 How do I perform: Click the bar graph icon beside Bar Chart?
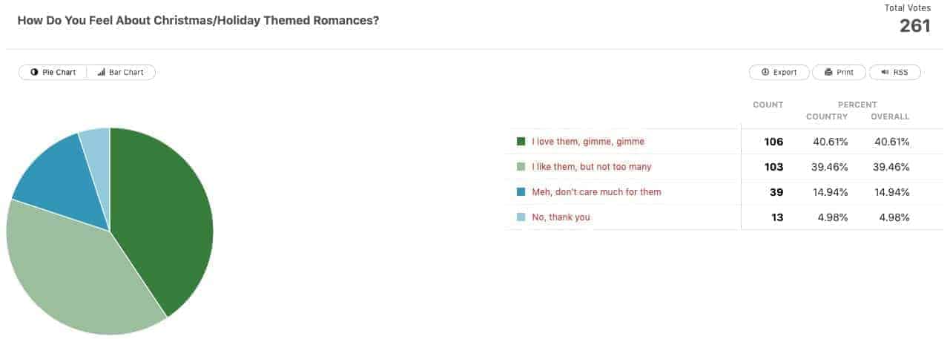[101, 72]
